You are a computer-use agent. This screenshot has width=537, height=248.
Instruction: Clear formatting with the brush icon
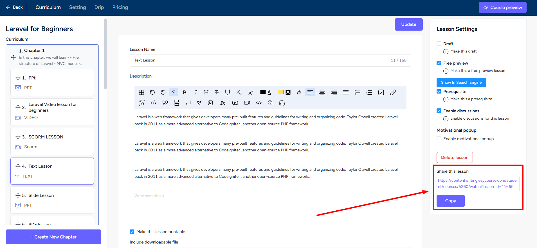pyautogui.click(x=299, y=92)
